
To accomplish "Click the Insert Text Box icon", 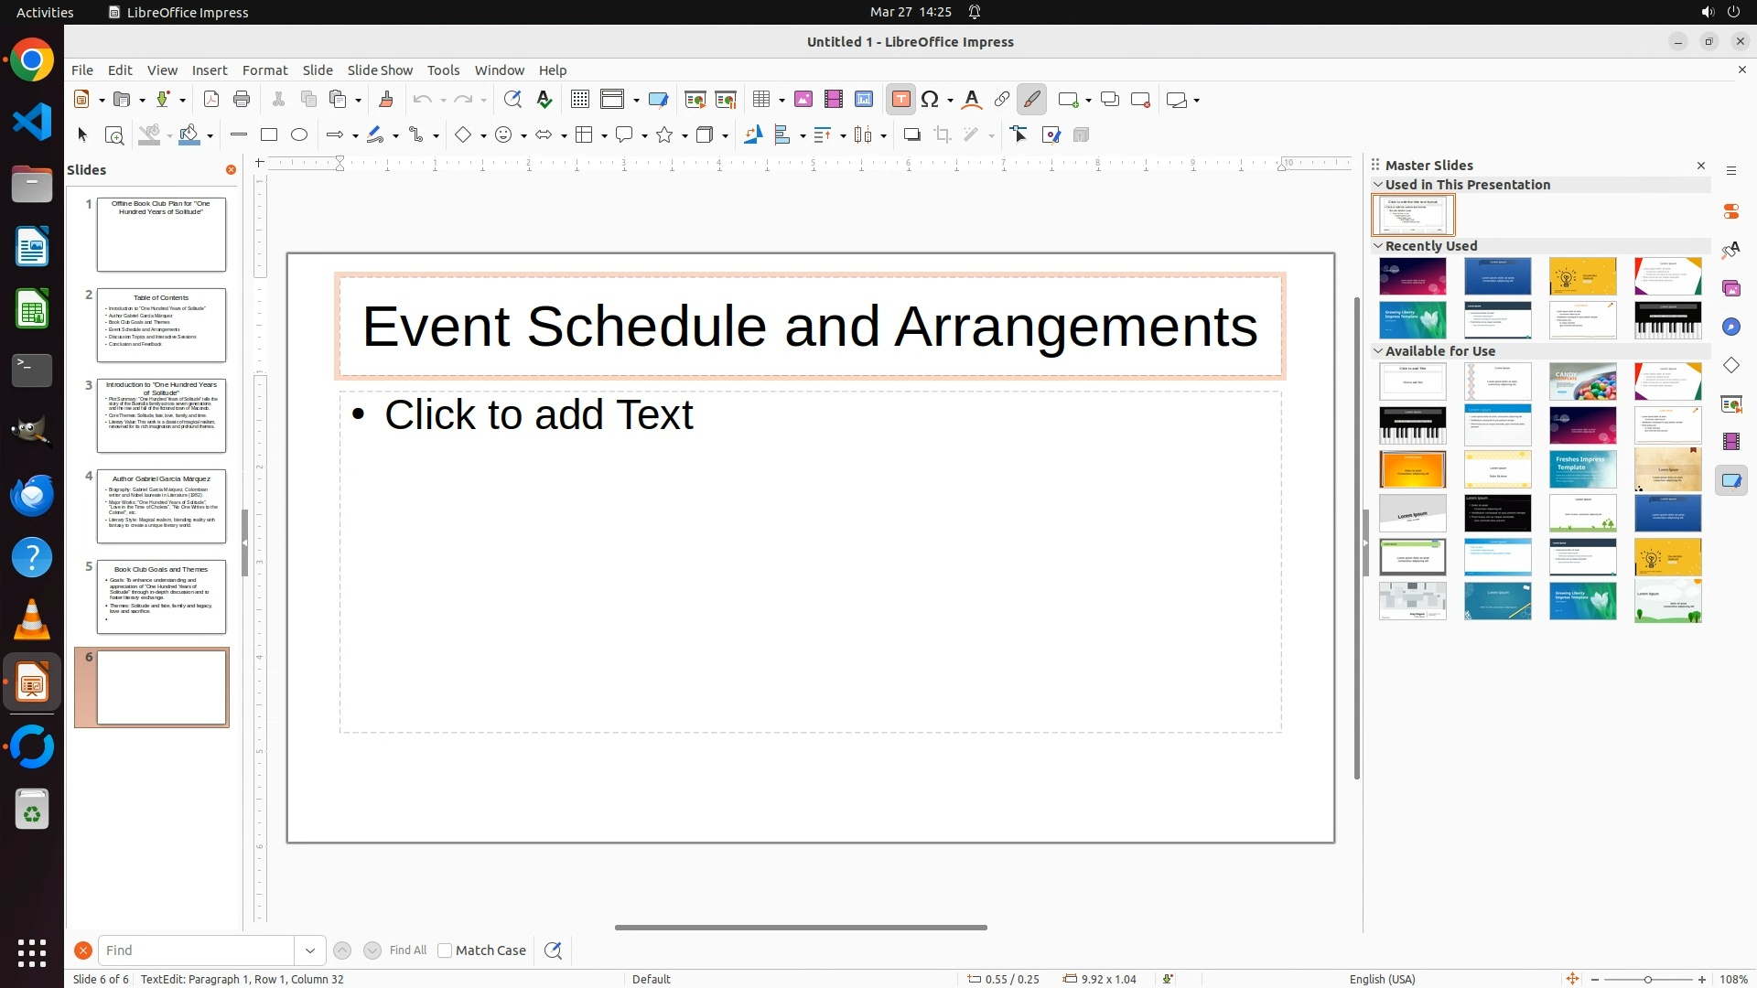I will click(x=900, y=100).
